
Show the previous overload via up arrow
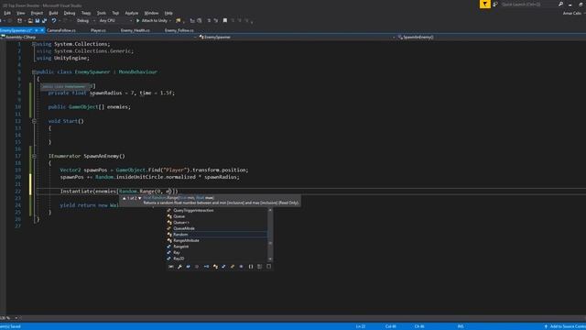125,198
